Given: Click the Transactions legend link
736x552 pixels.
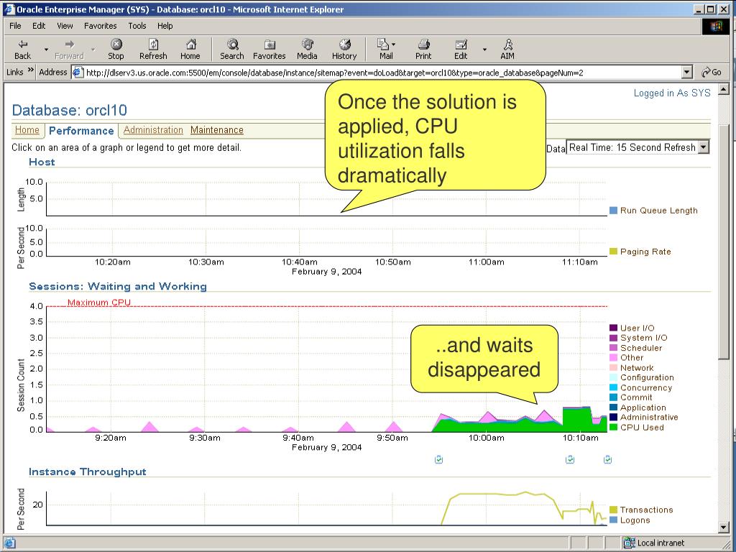Looking at the screenshot, I should (x=646, y=510).
